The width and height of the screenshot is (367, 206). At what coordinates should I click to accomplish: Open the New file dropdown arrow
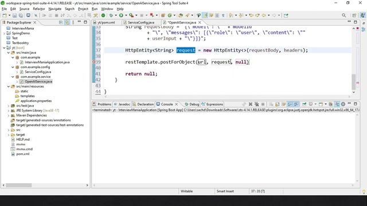(x=9, y=15)
